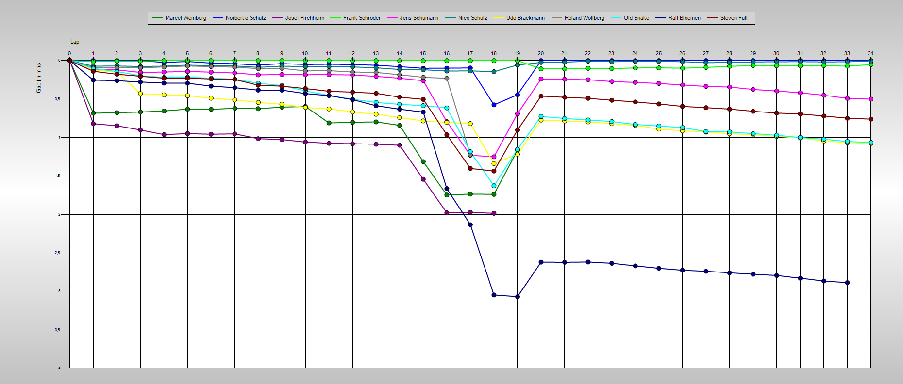Screen dimensions: 903x384
Task: Click Ralf Bloemen's data point at lap 20
Action: (x=541, y=262)
